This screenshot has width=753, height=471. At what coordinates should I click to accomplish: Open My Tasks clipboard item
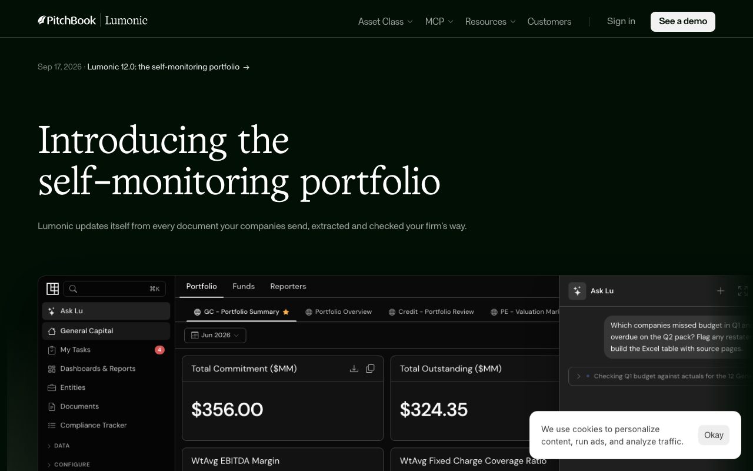point(106,350)
